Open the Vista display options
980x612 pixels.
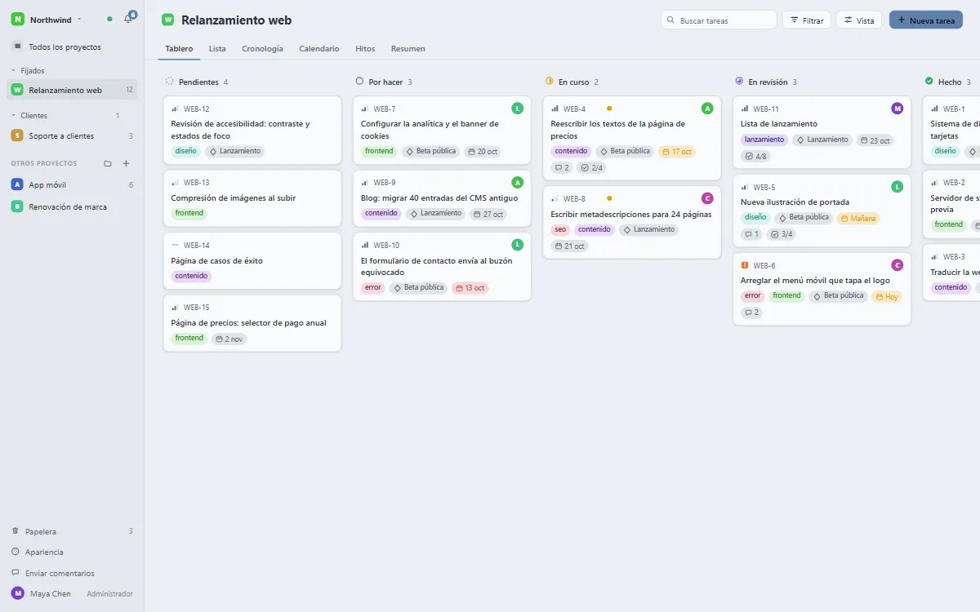[858, 20]
